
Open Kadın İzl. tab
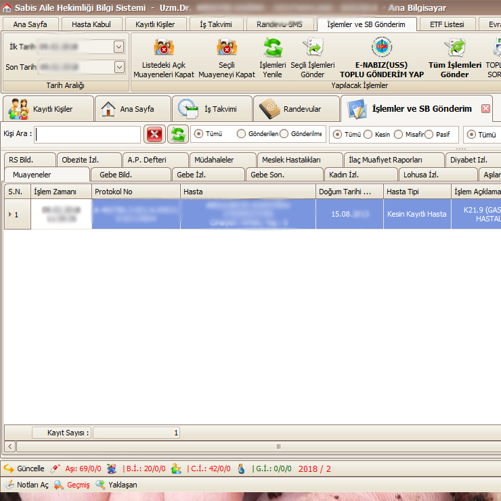coord(361,175)
